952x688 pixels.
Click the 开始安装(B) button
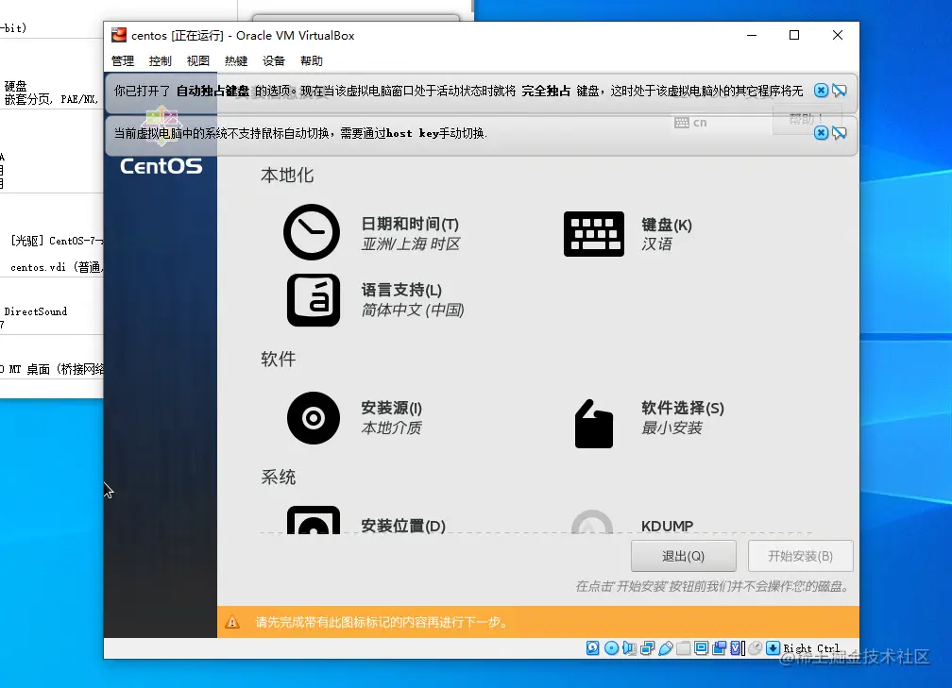tap(801, 557)
